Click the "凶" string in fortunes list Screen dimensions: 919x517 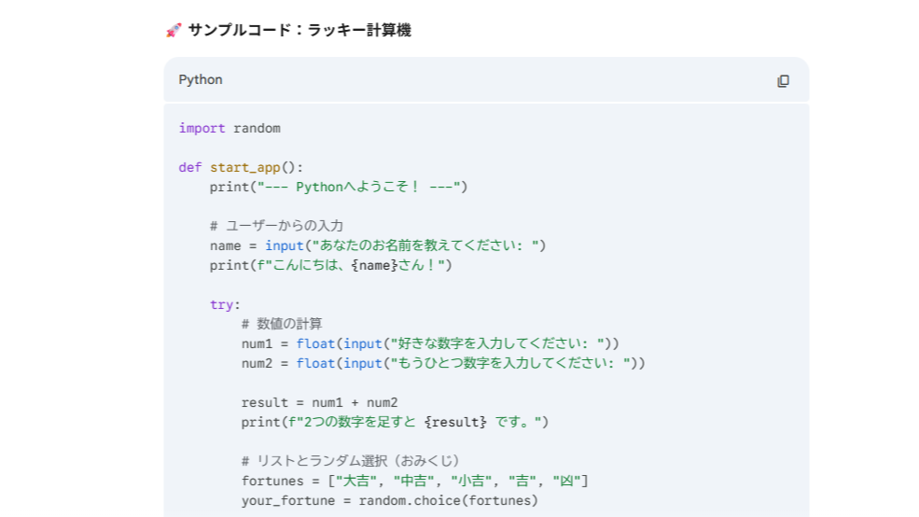click(566, 482)
